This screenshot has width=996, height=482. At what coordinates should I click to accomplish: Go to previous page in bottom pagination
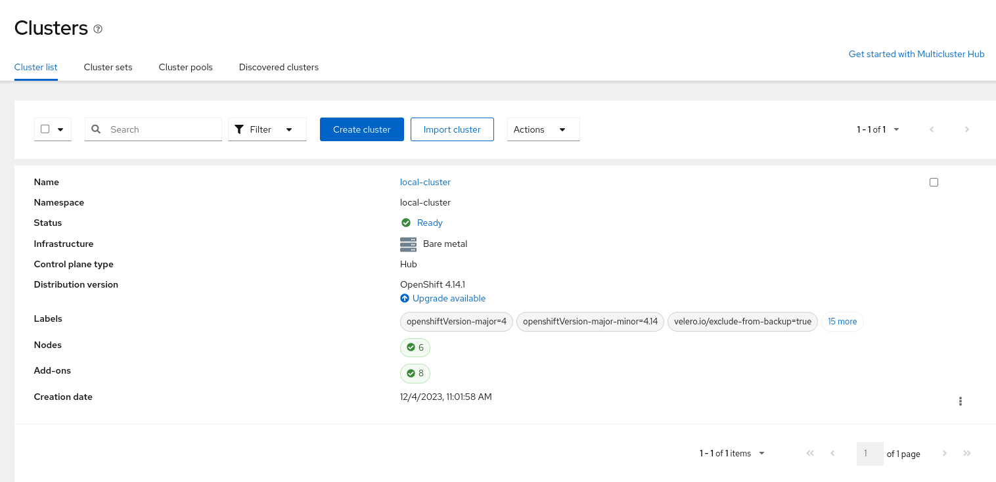[x=832, y=453]
